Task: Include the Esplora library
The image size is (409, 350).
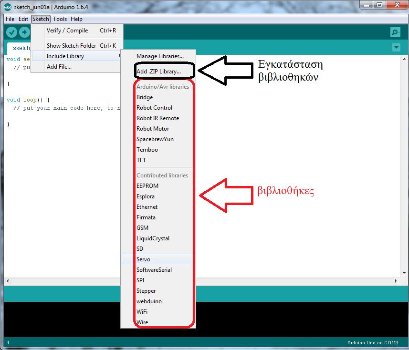Action: 158,196
